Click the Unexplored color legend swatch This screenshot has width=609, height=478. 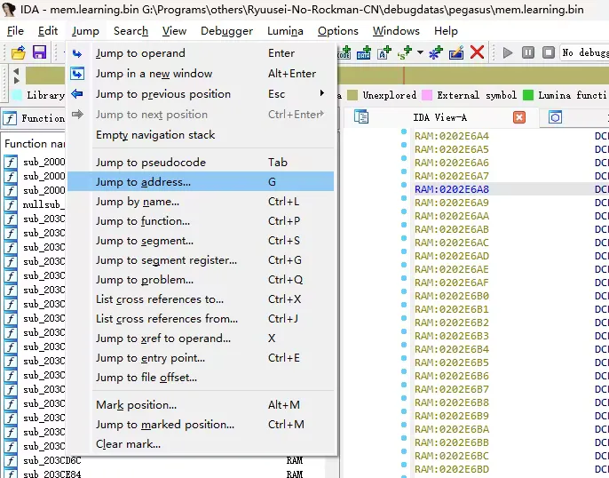point(352,95)
